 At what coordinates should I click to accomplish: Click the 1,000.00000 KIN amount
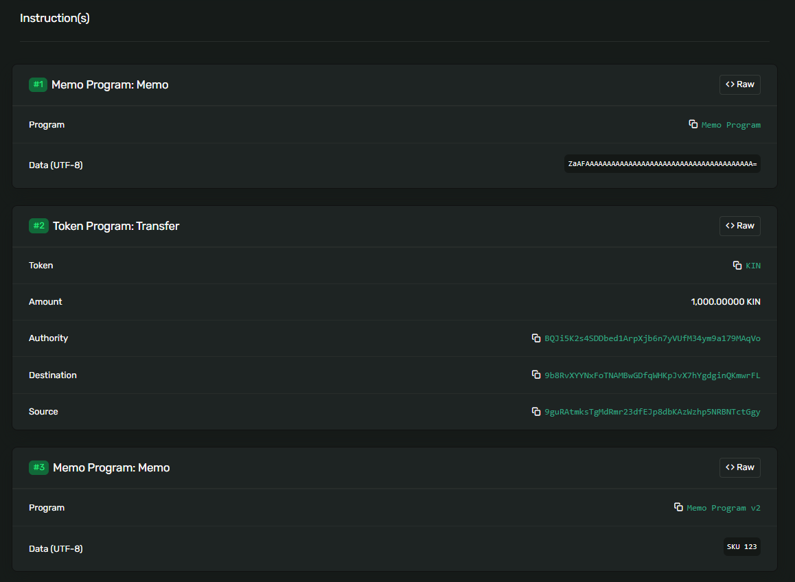click(725, 302)
